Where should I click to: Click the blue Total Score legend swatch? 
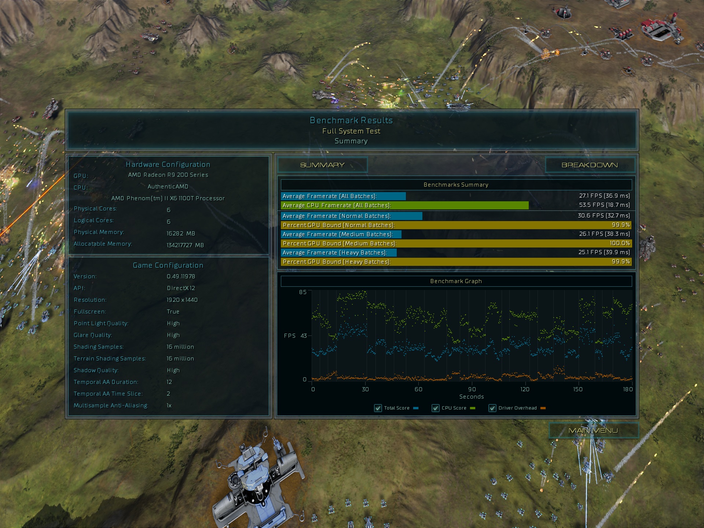point(416,408)
